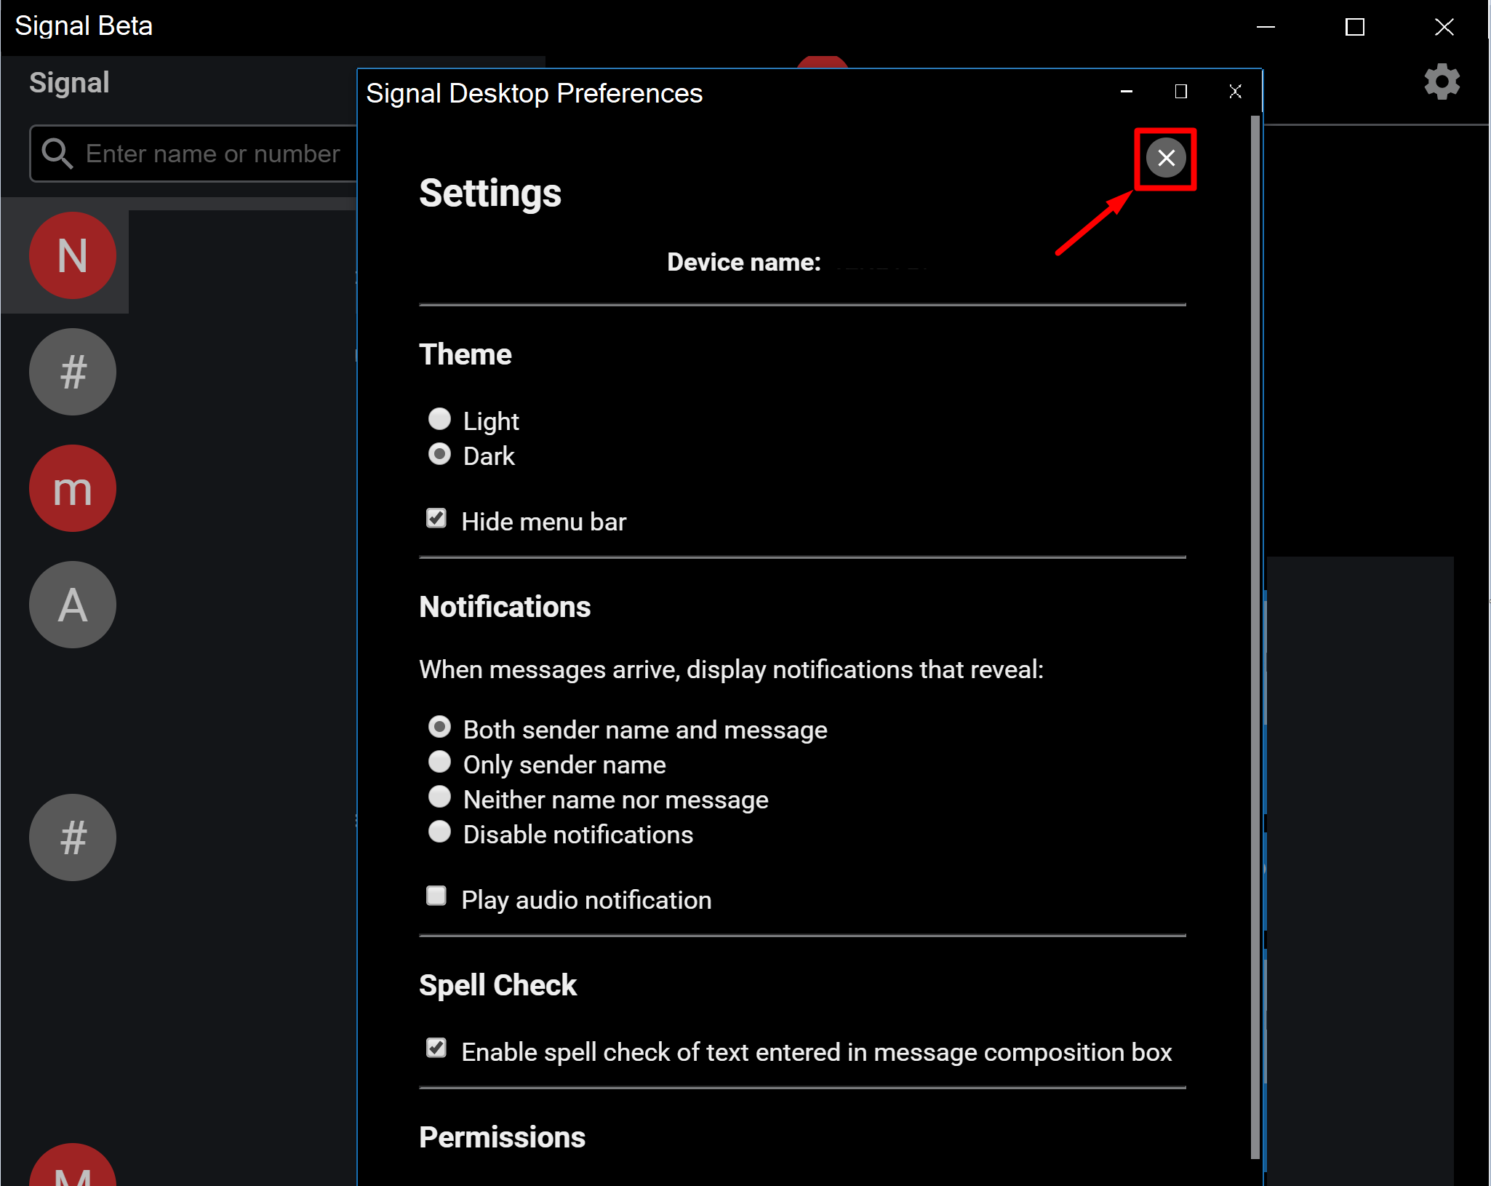This screenshot has height=1186, width=1491.
Task: Open Settings via the gear icon
Action: [x=1442, y=81]
